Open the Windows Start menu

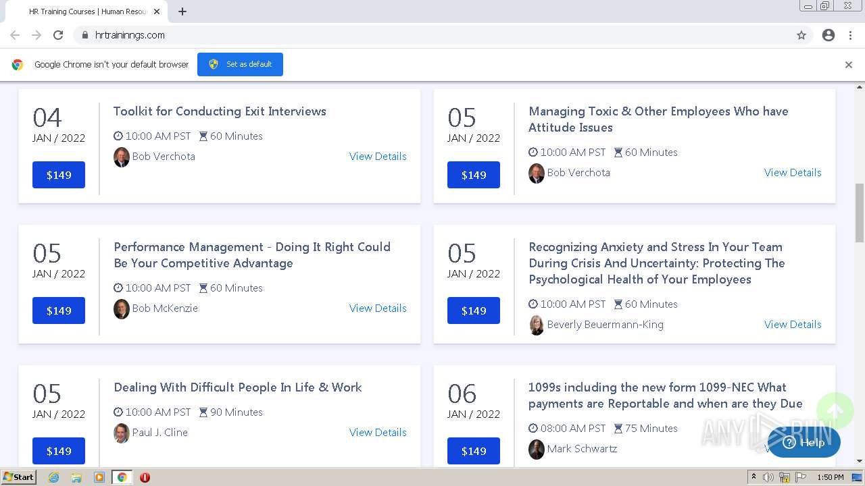18,477
